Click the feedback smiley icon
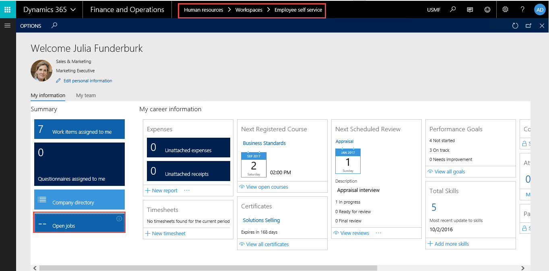Image resolution: width=549 pixels, height=271 pixels. click(487, 9)
